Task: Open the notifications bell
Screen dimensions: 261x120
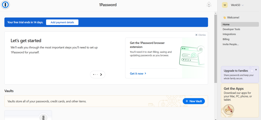Action: (209, 5)
